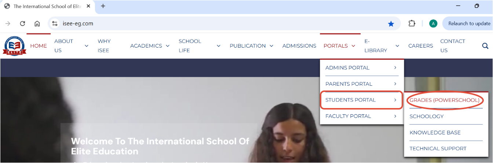Open a new browser tab with plus icon
This screenshot has height=163, width=493.
pyautogui.click(x=103, y=6)
